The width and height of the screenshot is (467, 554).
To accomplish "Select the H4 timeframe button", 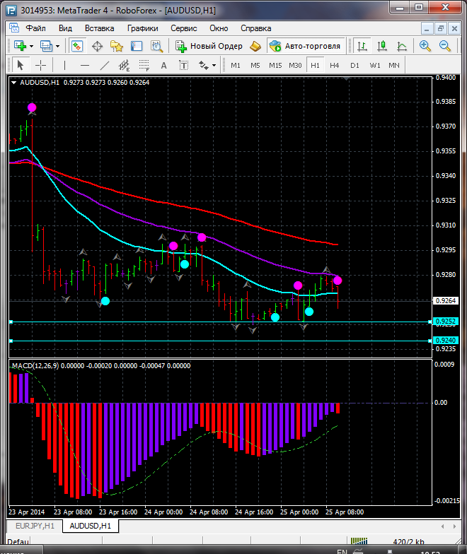I will click(335, 65).
